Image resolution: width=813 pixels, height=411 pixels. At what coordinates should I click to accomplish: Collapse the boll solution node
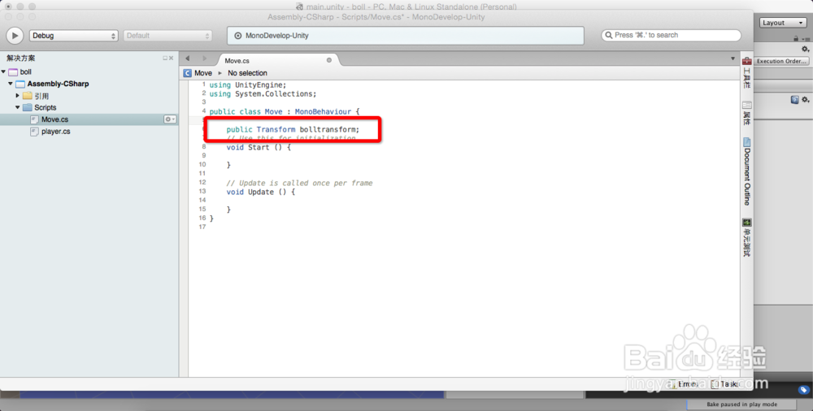coord(3,72)
